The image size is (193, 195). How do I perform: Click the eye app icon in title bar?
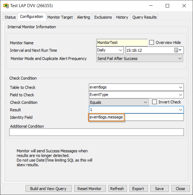[5, 5]
